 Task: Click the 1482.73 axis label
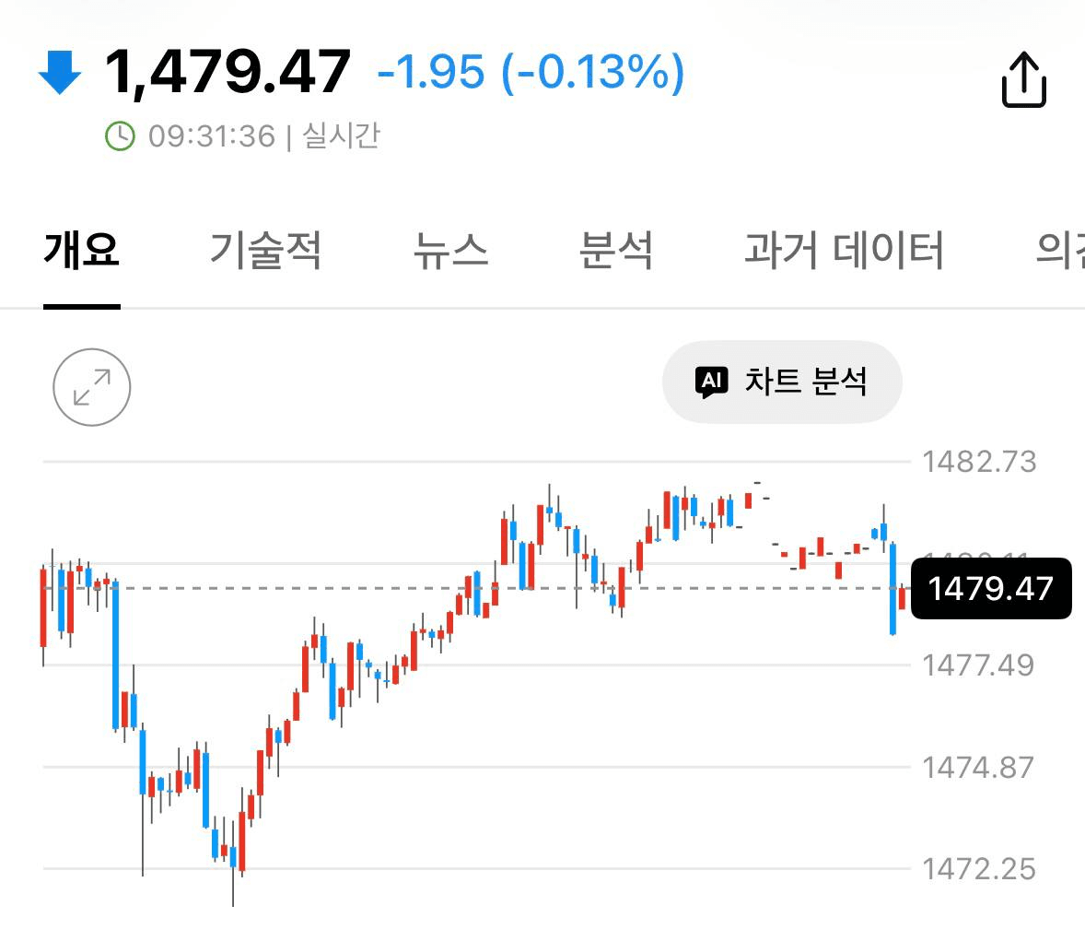tap(979, 462)
